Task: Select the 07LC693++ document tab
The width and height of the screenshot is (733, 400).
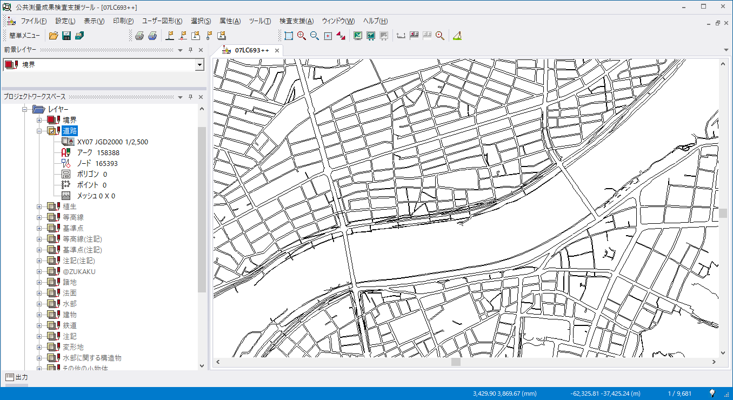Action: [x=251, y=50]
